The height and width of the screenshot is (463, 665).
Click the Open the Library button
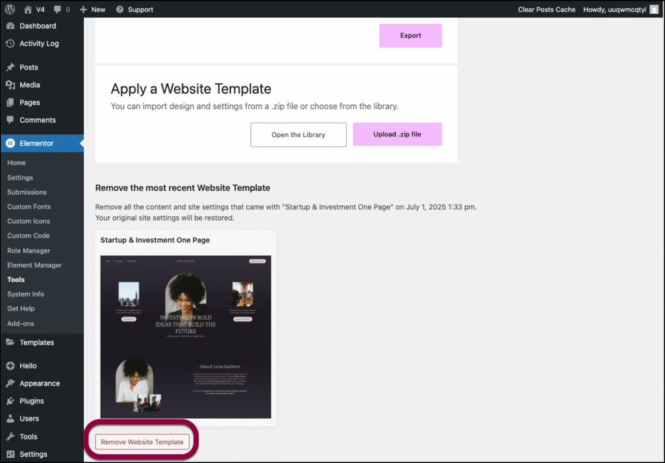point(298,134)
